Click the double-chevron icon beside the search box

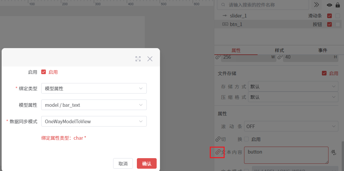pyautogui.click(x=316, y=5)
